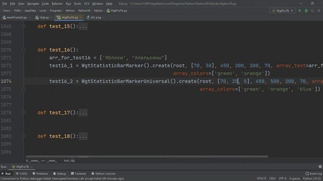Open Run panel settings gear

point(320,166)
